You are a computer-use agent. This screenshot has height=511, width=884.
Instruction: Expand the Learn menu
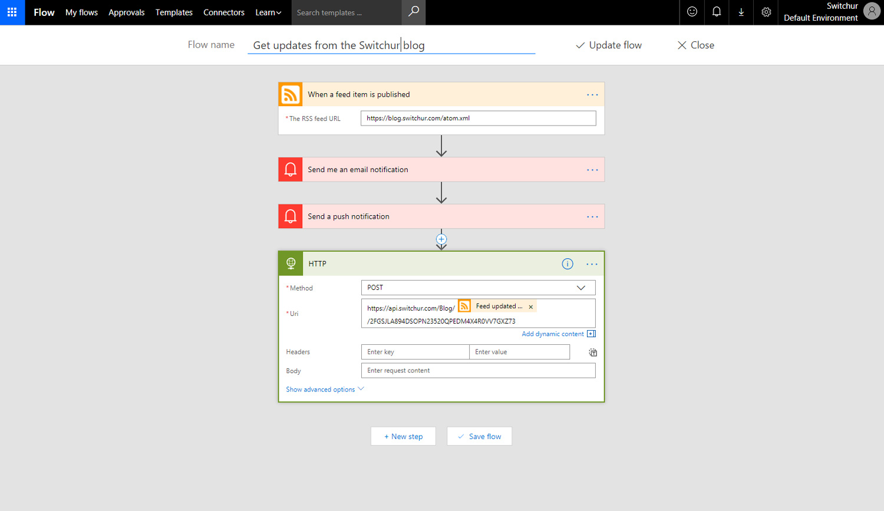pyautogui.click(x=268, y=12)
